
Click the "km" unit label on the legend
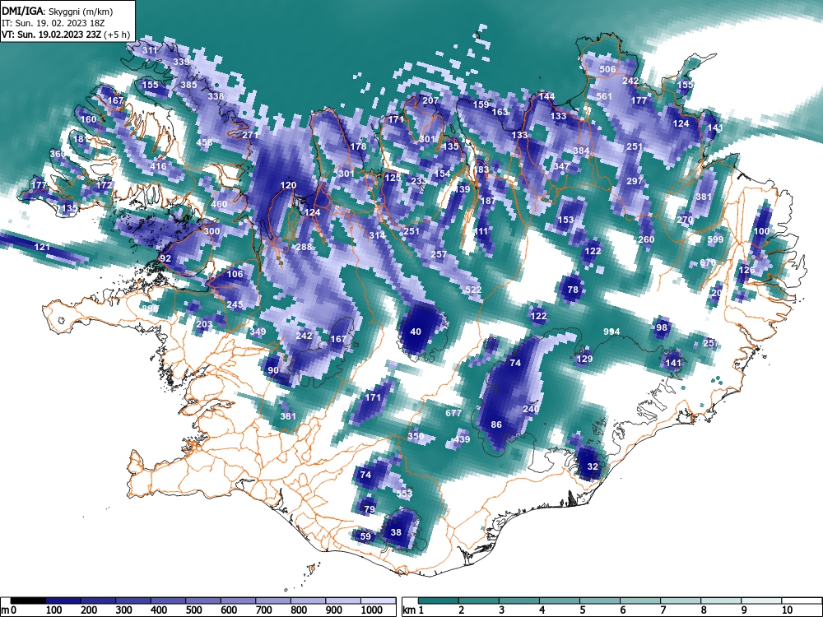pos(409,610)
